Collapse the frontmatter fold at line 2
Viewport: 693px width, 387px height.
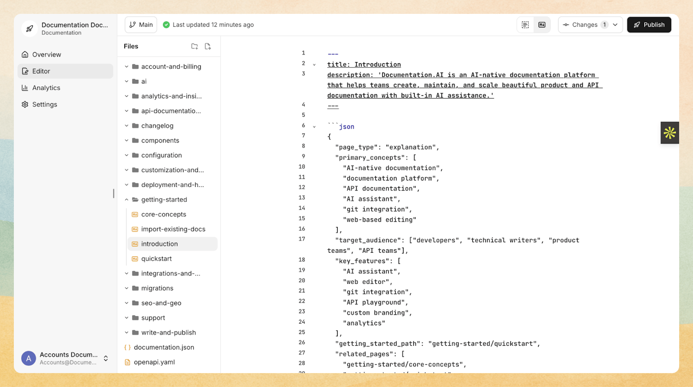[x=315, y=64]
